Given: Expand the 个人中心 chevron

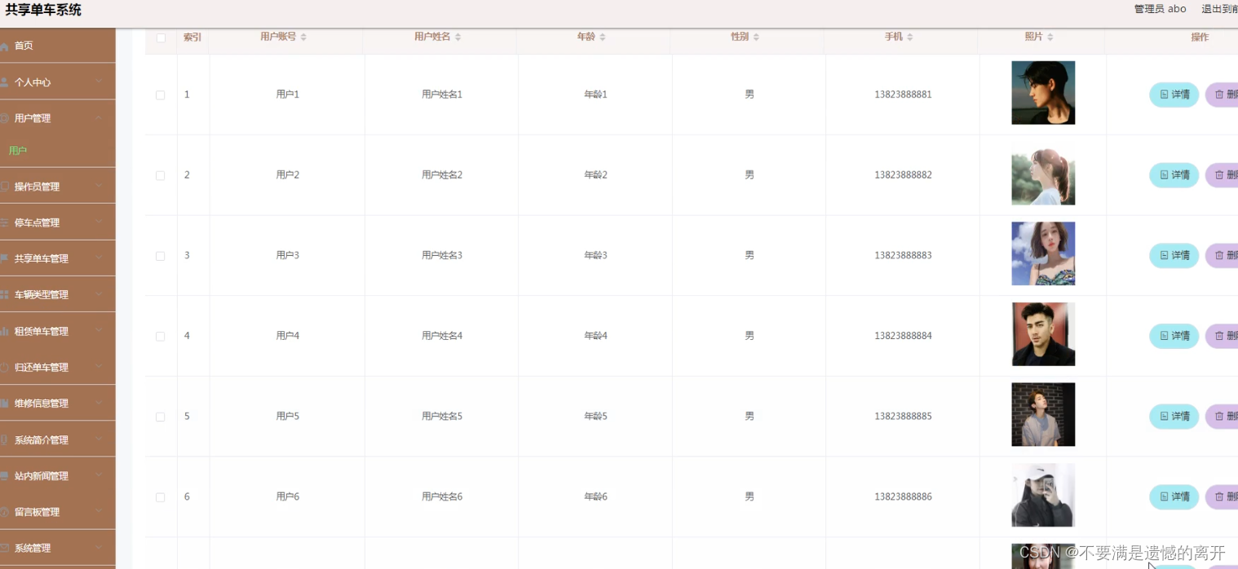Looking at the screenshot, I should pyautogui.click(x=99, y=82).
